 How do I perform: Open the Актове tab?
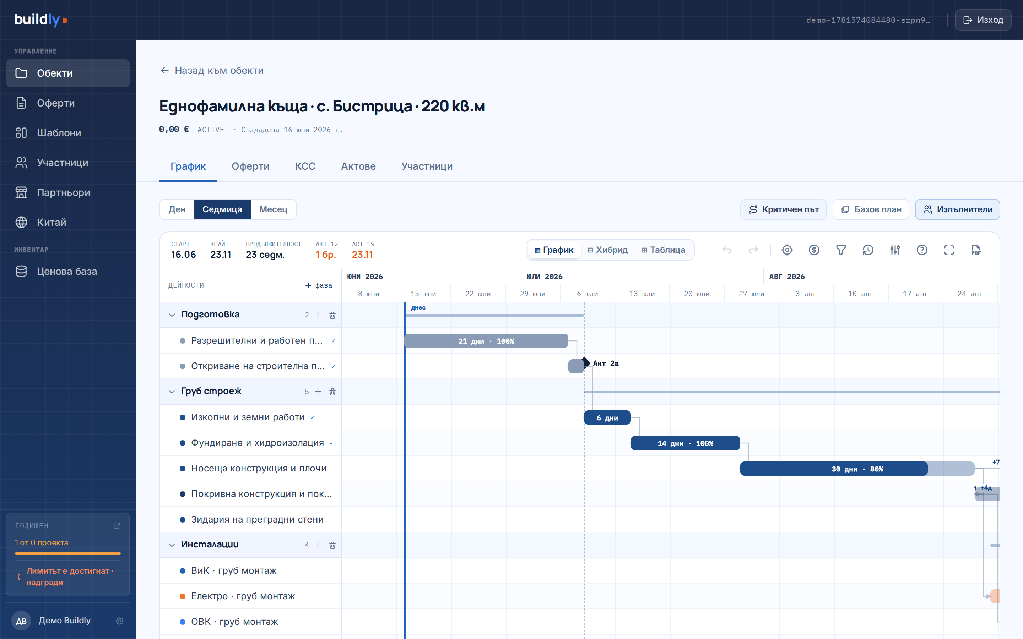358,166
